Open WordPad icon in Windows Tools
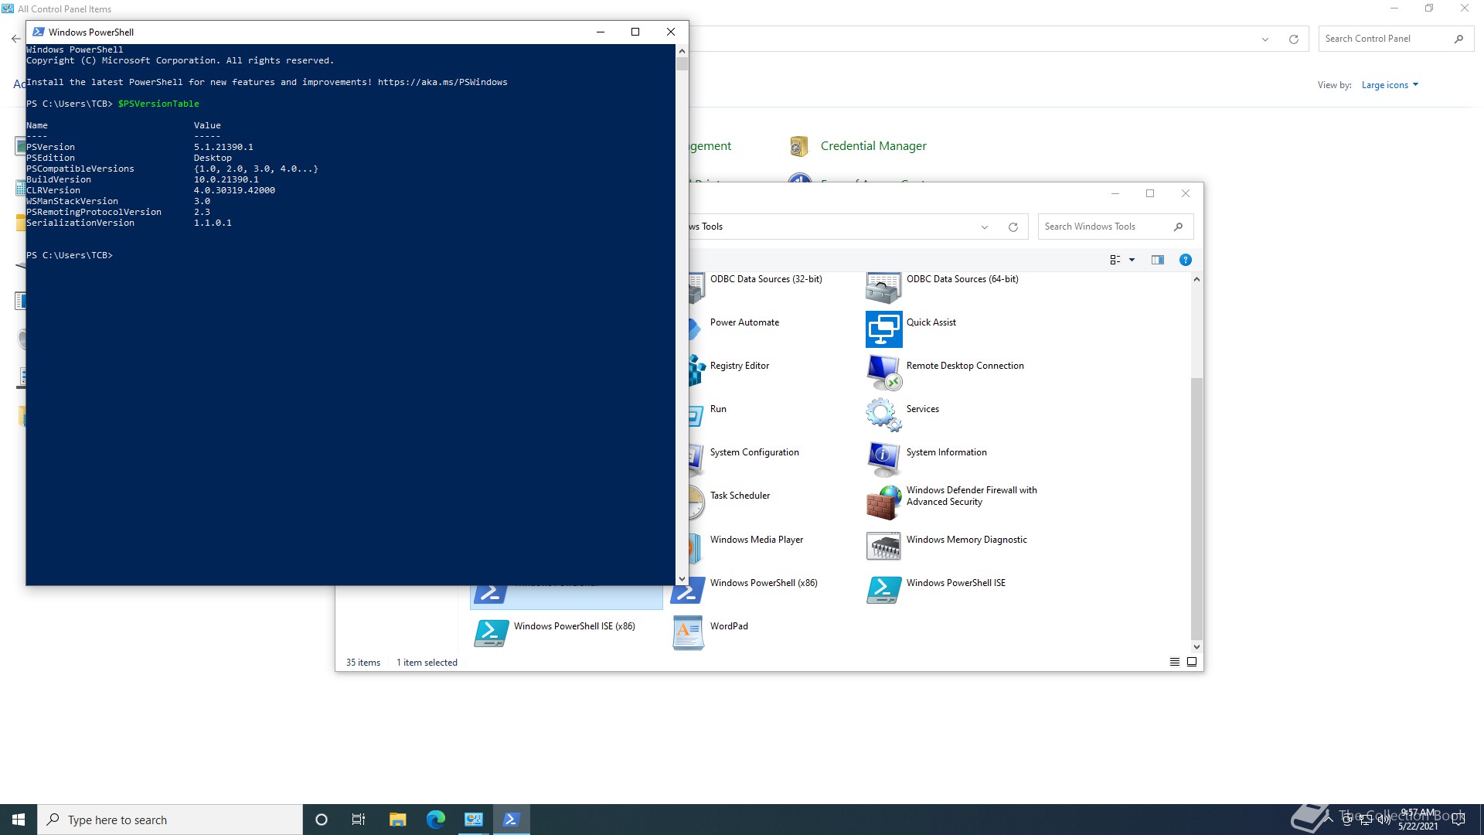1484x835 pixels. pyautogui.click(x=687, y=632)
